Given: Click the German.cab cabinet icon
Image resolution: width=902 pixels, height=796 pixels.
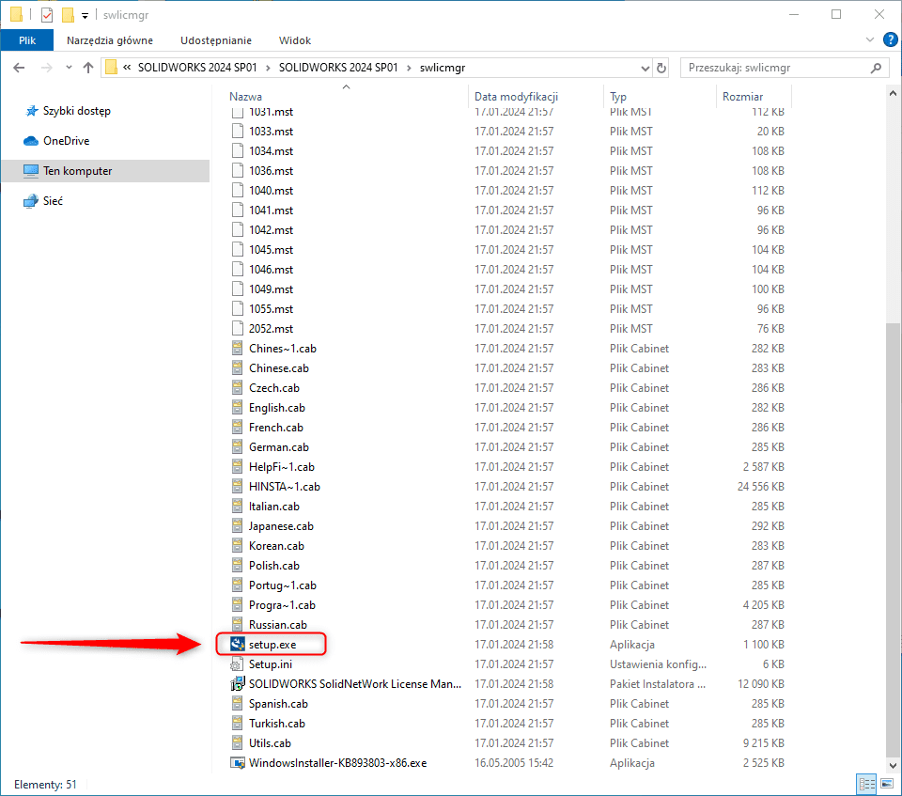Looking at the screenshot, I should pyautogui.click(x=237, y=447).
